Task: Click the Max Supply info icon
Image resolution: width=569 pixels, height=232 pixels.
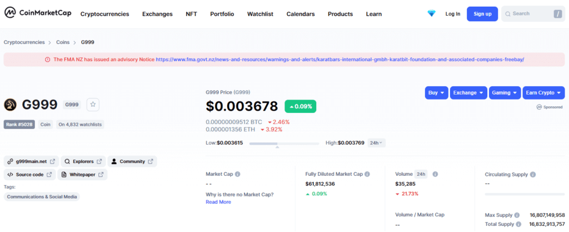Action: [x=517, y=215]
